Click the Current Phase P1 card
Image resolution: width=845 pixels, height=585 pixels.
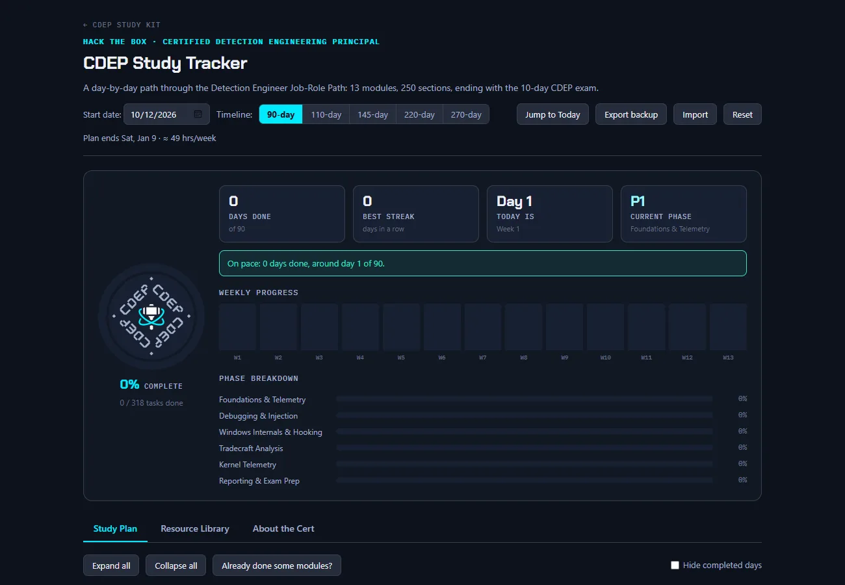[x=684, y=214]
